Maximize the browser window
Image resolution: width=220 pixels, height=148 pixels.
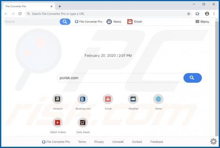click(x=204, y=4)
